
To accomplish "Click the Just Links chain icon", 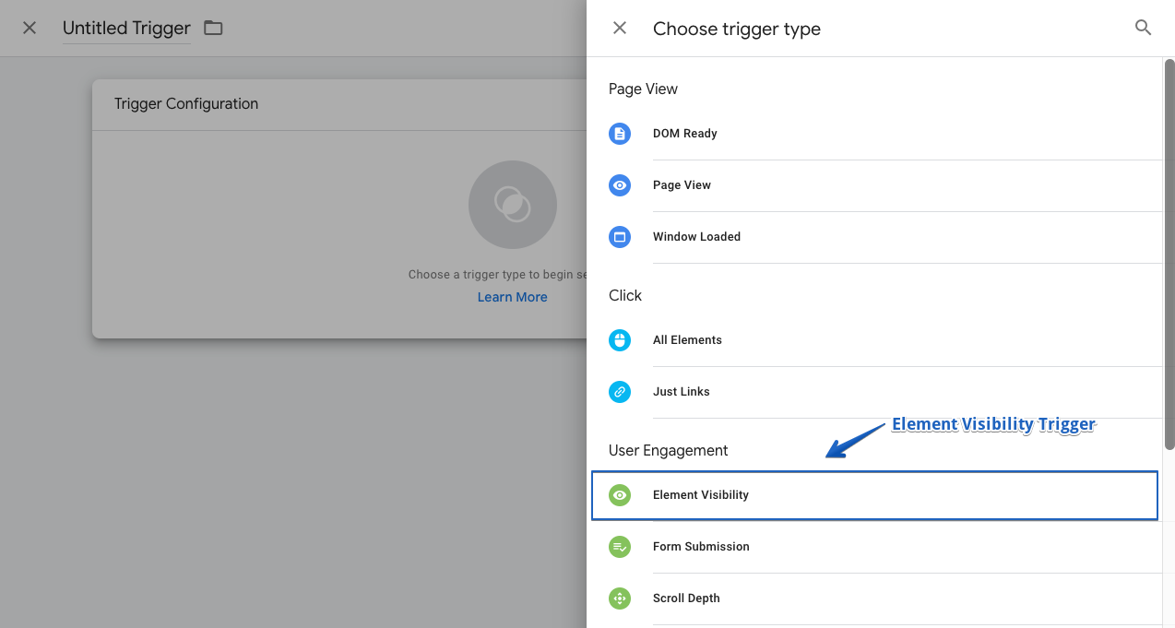I will click(x=620, y=392).
